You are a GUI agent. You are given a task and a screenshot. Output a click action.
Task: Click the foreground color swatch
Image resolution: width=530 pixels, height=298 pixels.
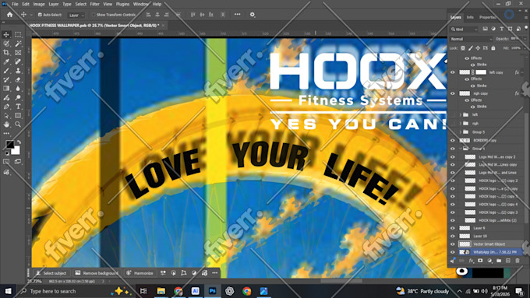tap(9, 145)
